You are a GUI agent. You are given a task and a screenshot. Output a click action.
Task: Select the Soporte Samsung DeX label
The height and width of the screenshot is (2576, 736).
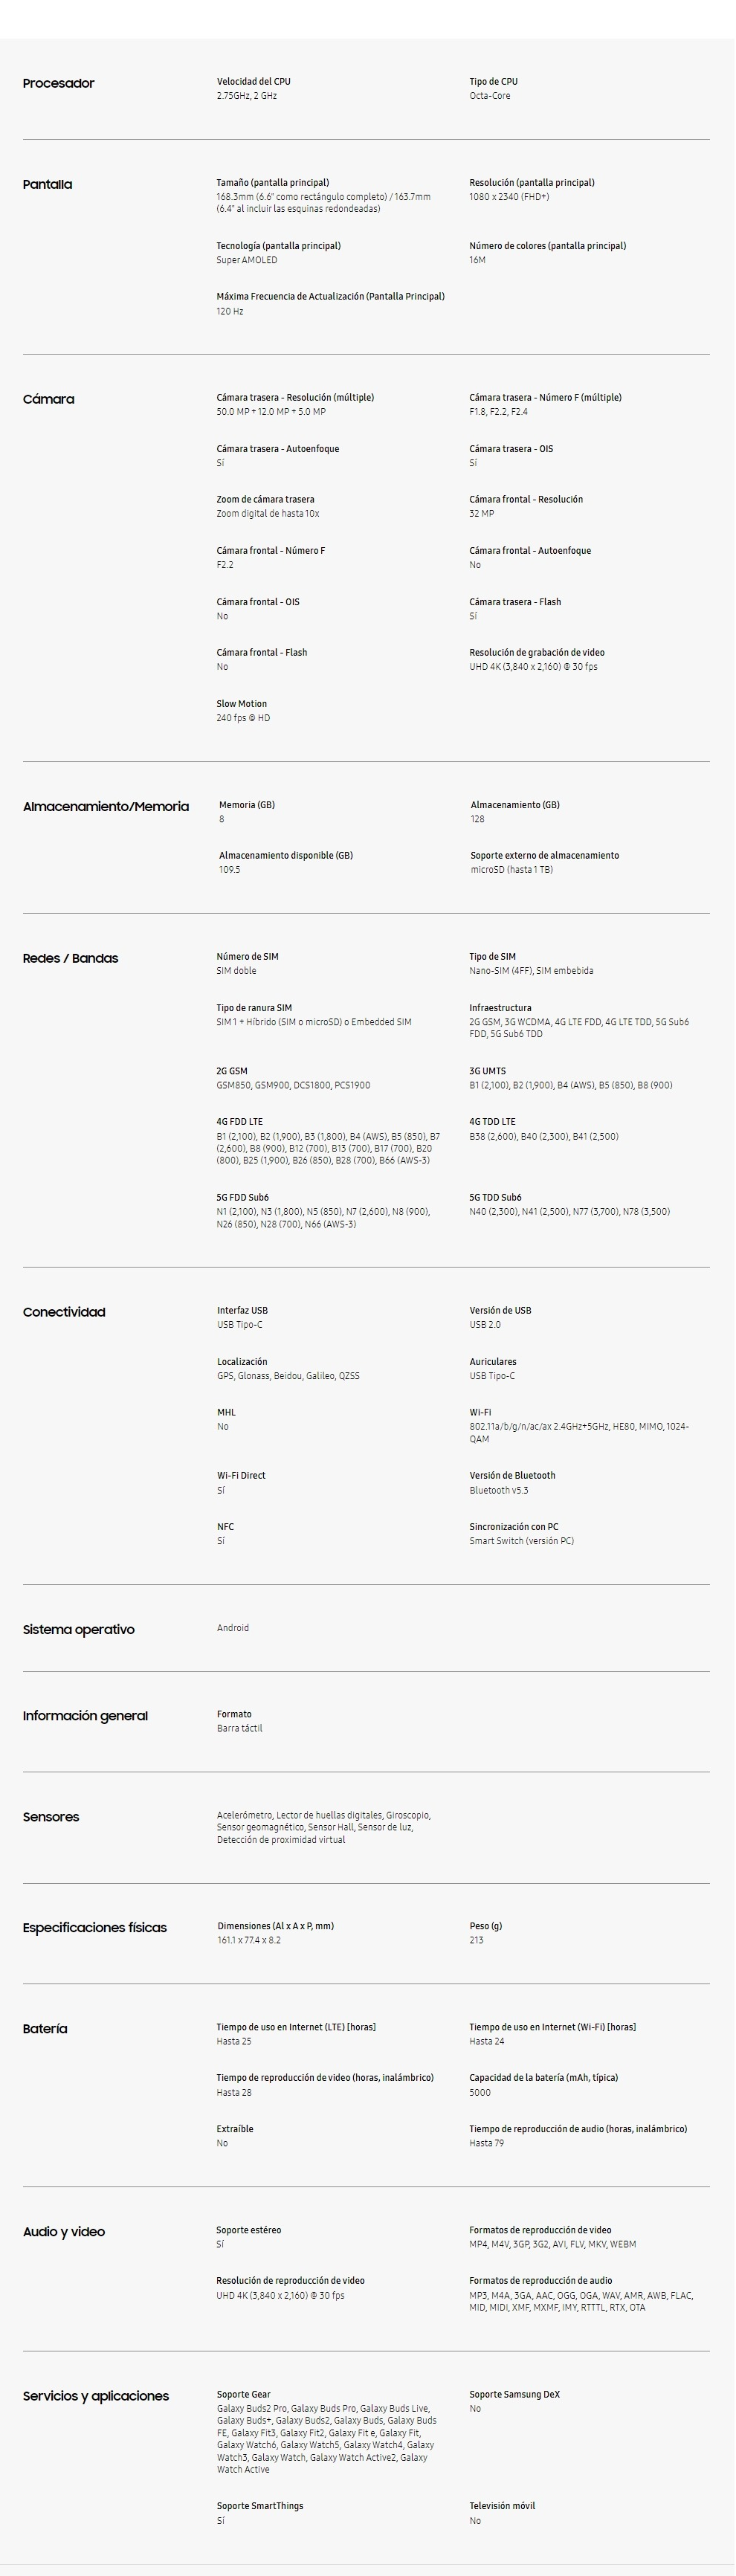[x=514, y=2394]
